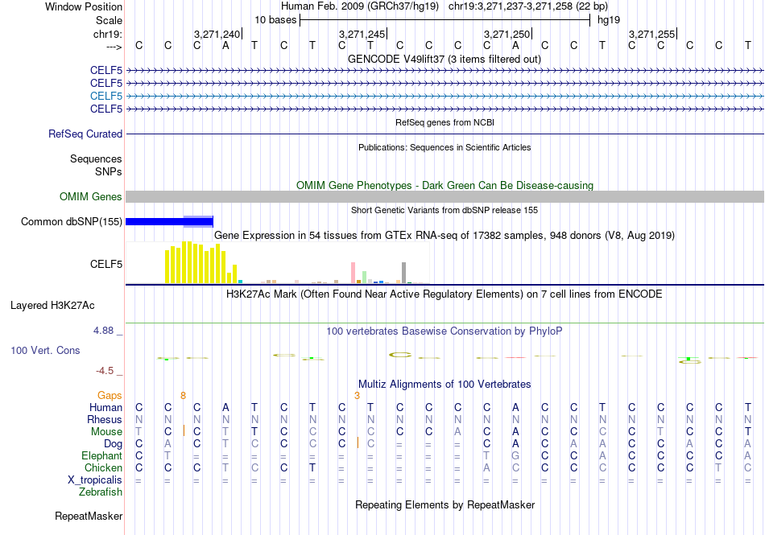
Task: Open Multiz Alignments of 100 Vertebrates title
Action: 445,384
